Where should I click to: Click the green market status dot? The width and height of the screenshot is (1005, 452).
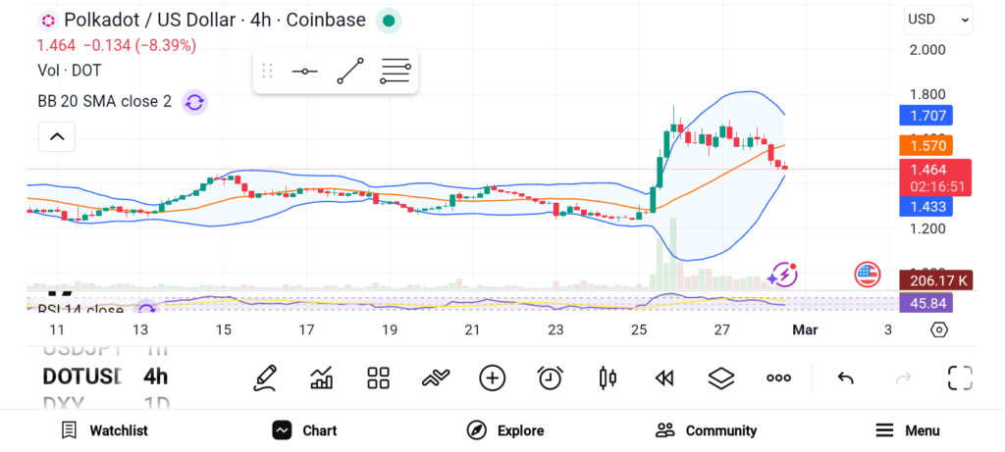389,21
